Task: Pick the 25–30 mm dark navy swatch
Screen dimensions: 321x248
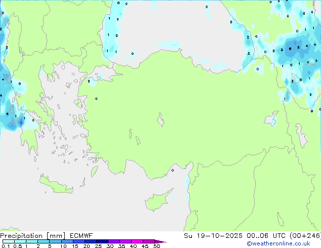Action: tap(102, 241)
